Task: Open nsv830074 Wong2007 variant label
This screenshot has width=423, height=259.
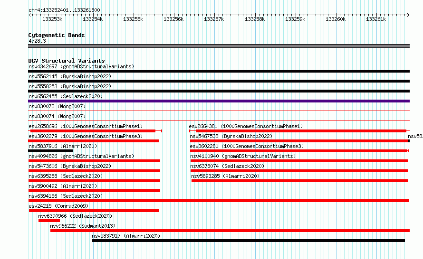Action: click(57, 116)
